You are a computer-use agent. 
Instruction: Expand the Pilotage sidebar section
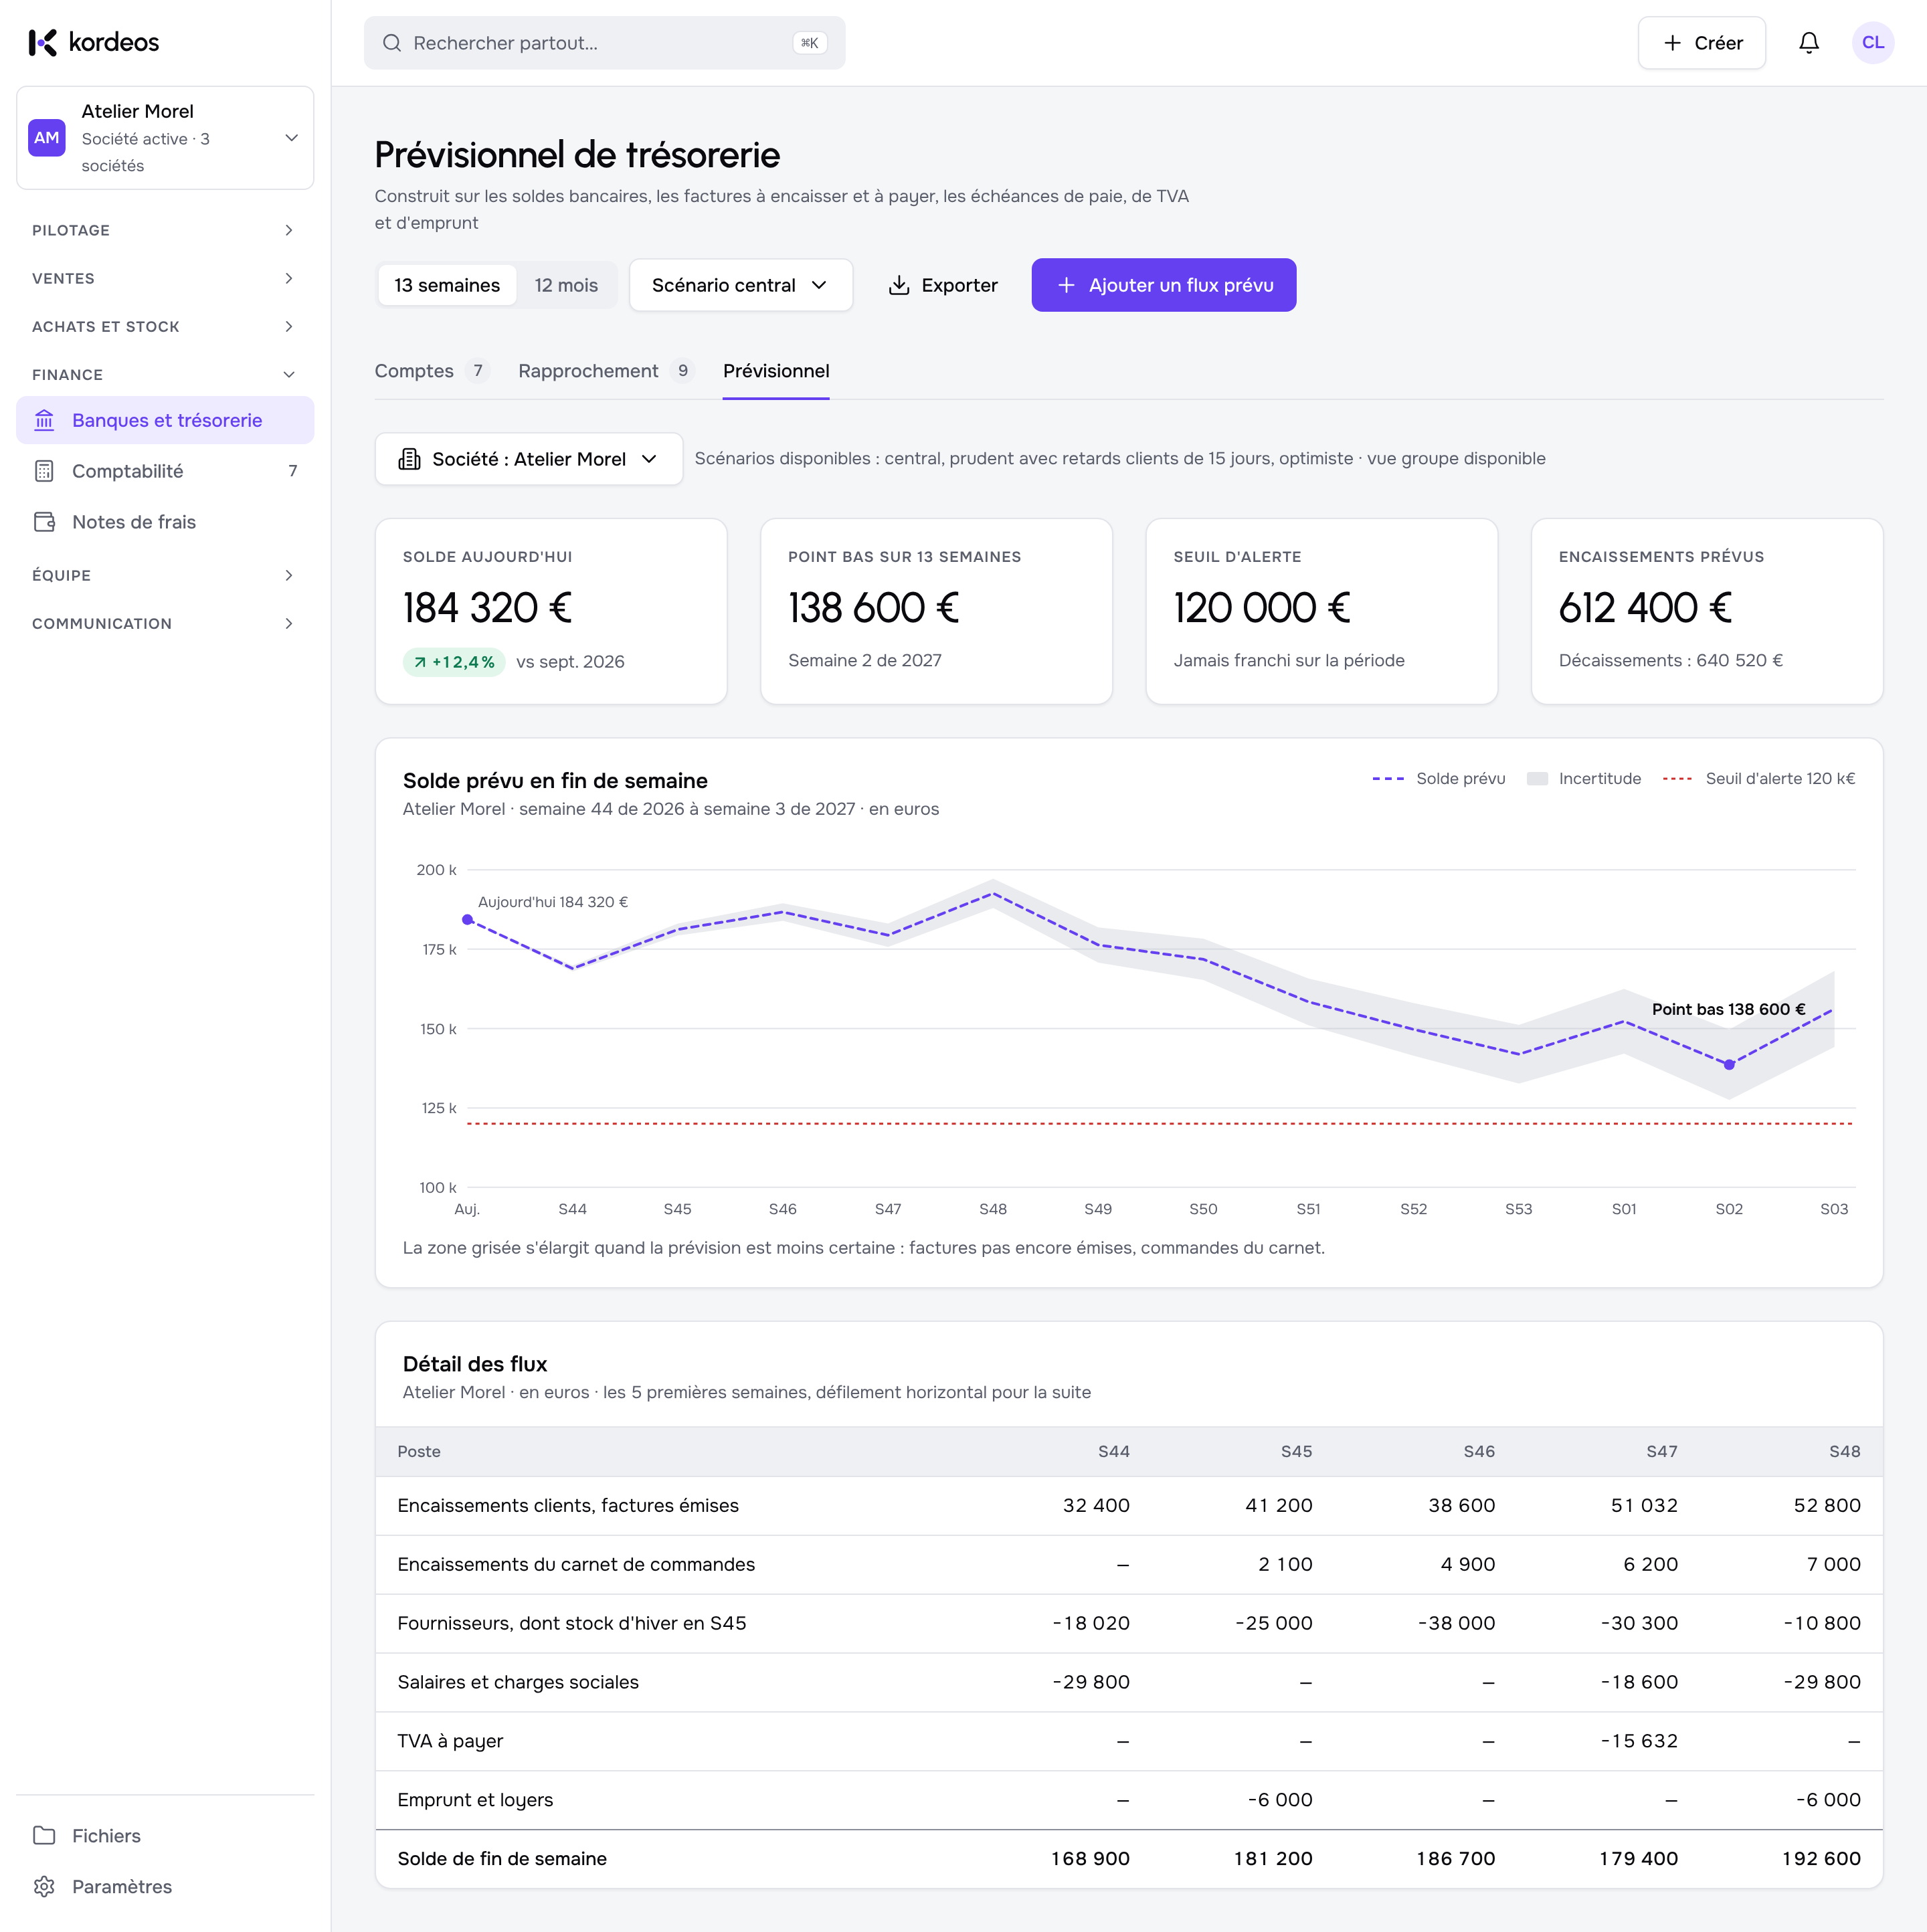click(x=165, y=230)
